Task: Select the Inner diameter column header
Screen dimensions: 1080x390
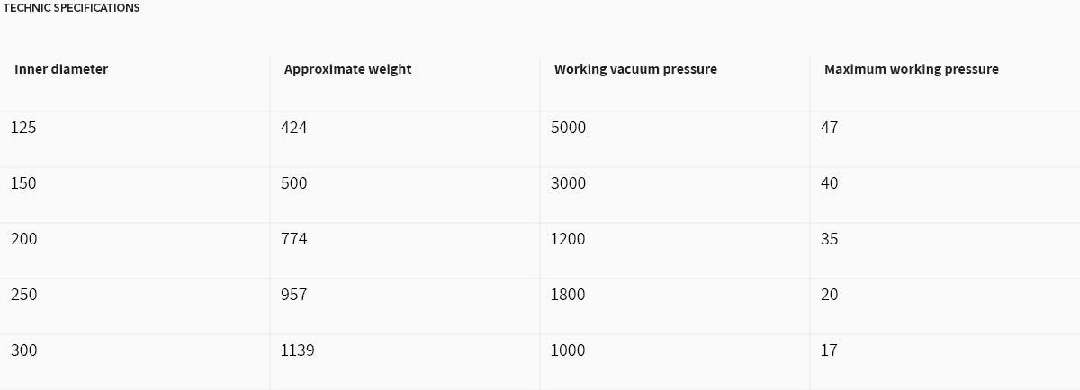Action: pos(61,69)
